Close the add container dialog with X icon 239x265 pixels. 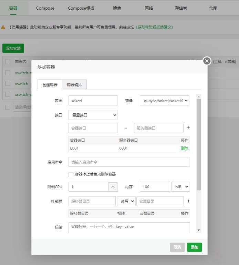click(x=207, y=61)
